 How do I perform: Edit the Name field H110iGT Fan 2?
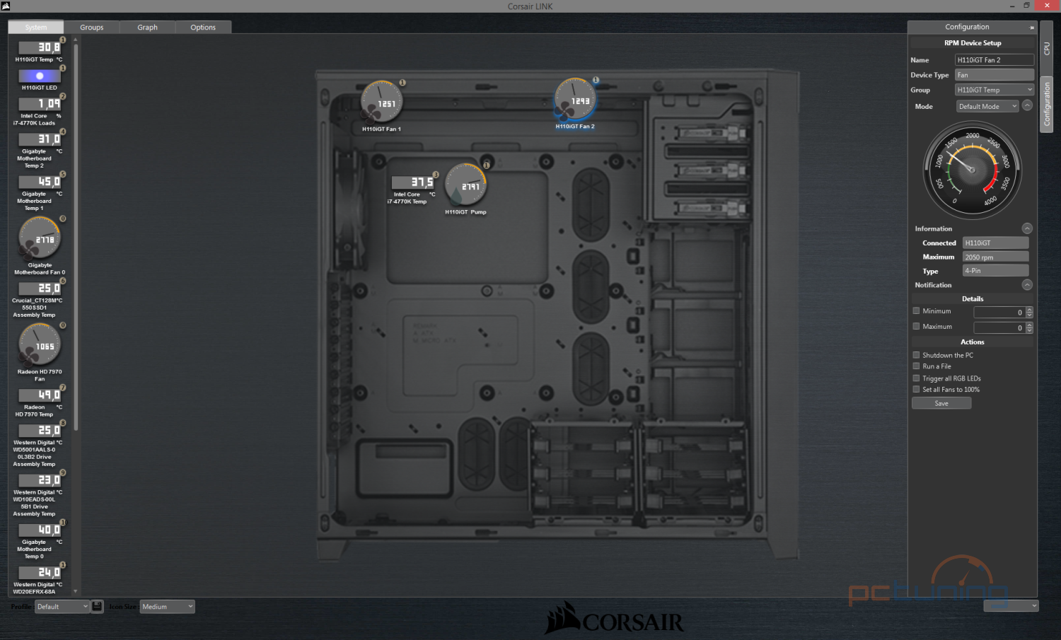[995, 60]
